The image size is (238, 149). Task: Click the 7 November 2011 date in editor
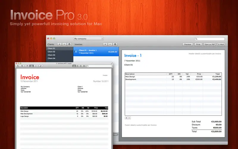point(132,61)
